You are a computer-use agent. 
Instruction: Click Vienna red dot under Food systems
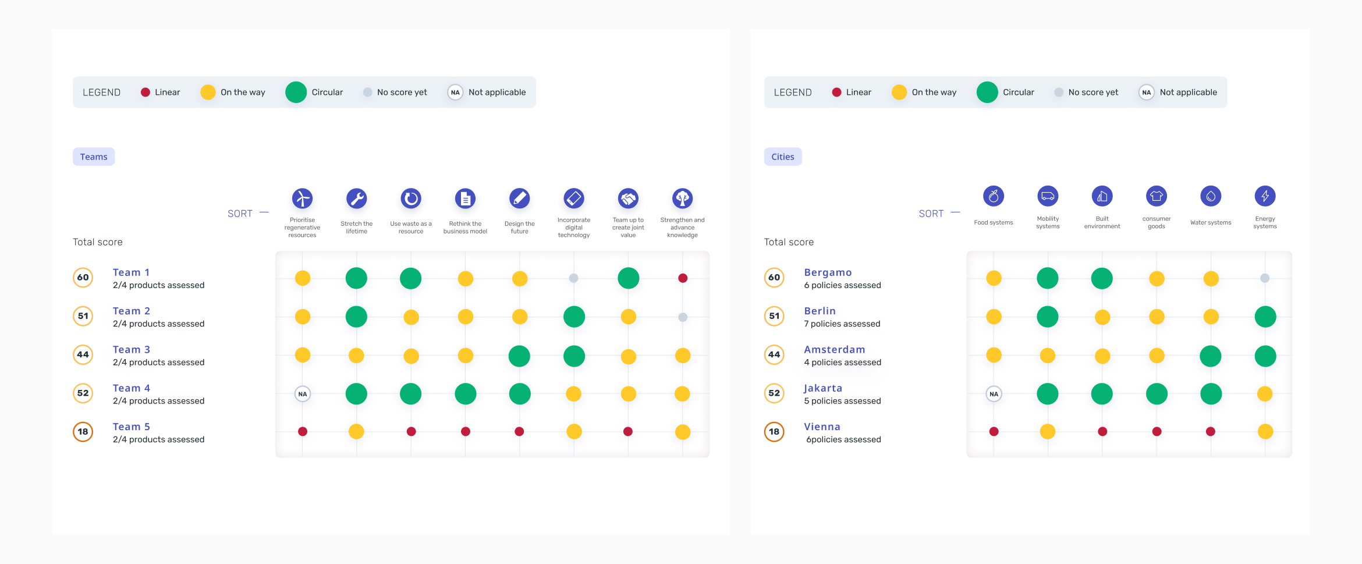point(994,431)
